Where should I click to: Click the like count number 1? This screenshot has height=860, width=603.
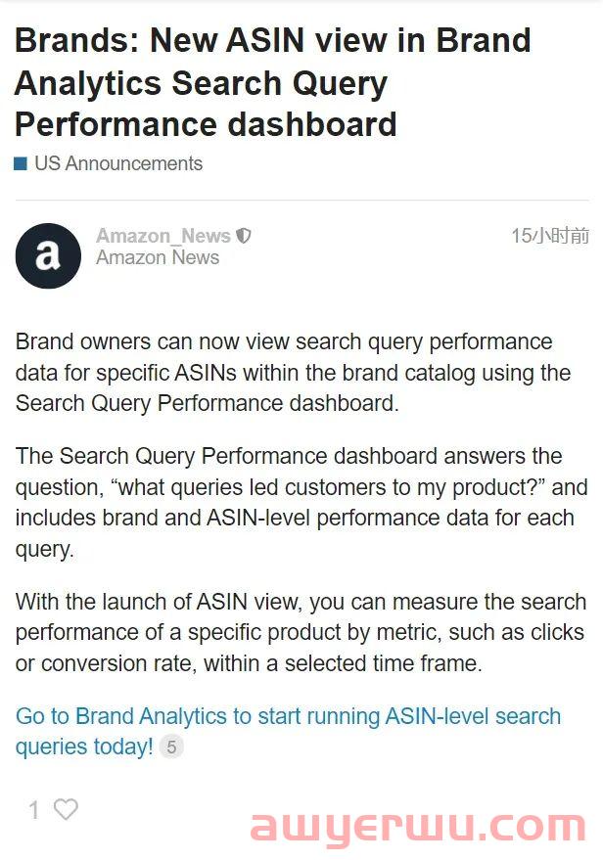(x=34, y=810)
